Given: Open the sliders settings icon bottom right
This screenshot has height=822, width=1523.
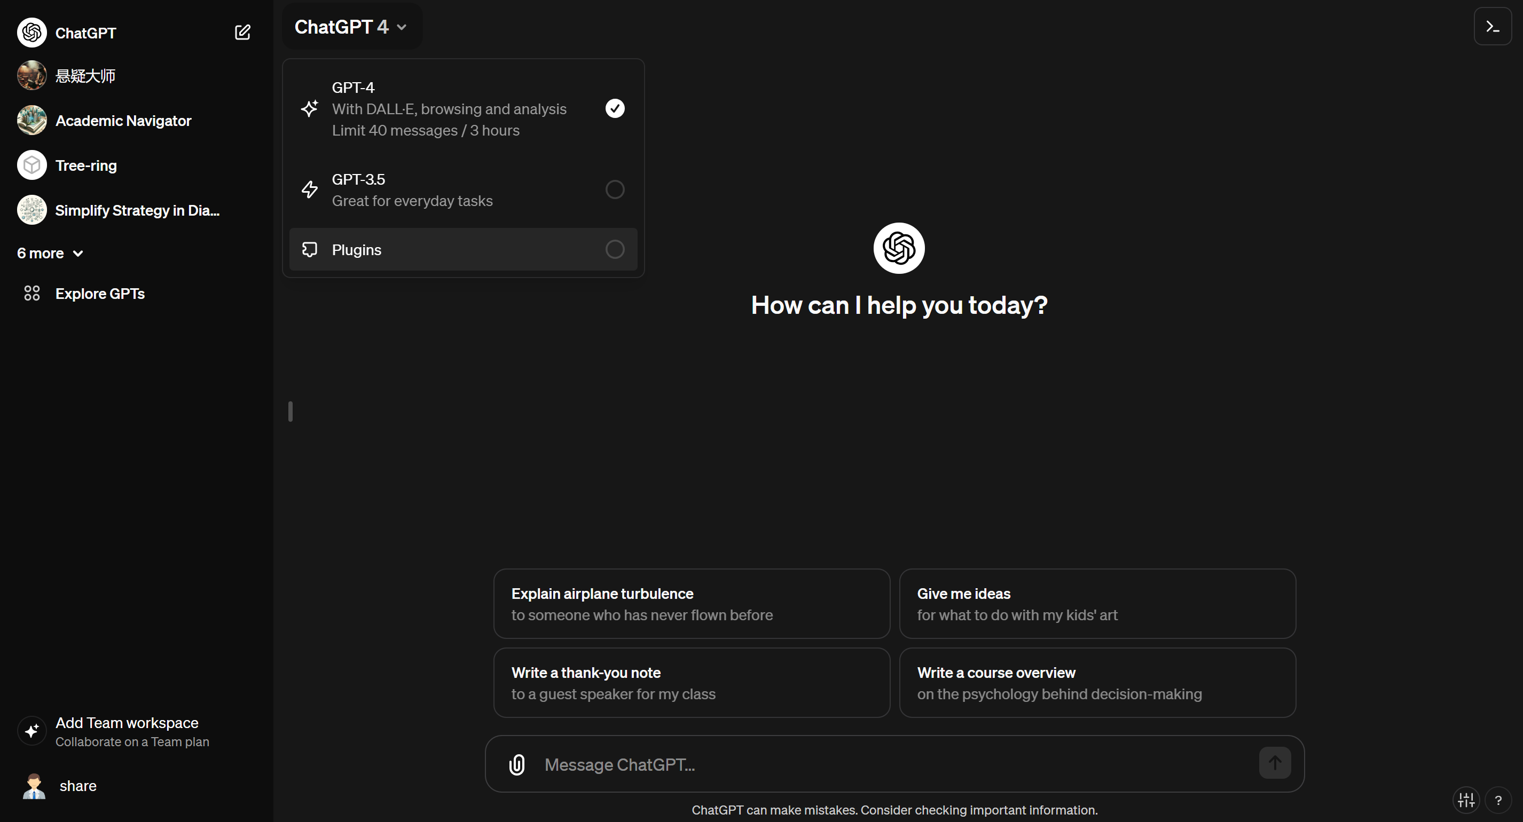Looking at the screenshot, I should 1466,800.
